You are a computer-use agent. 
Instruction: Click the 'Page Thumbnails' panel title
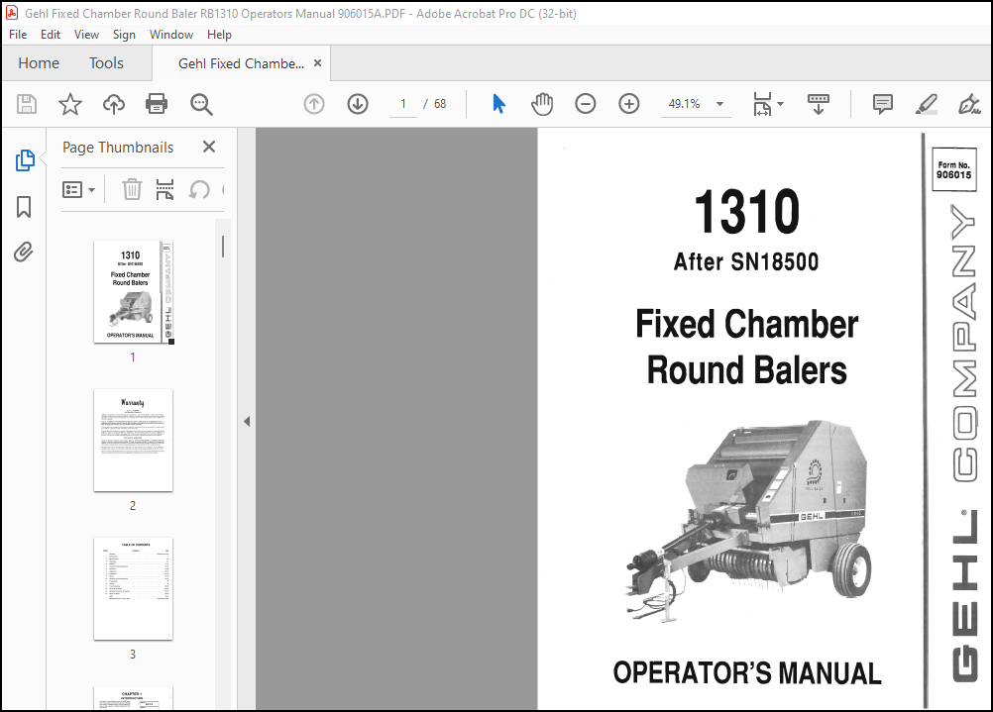pos(118,147)
